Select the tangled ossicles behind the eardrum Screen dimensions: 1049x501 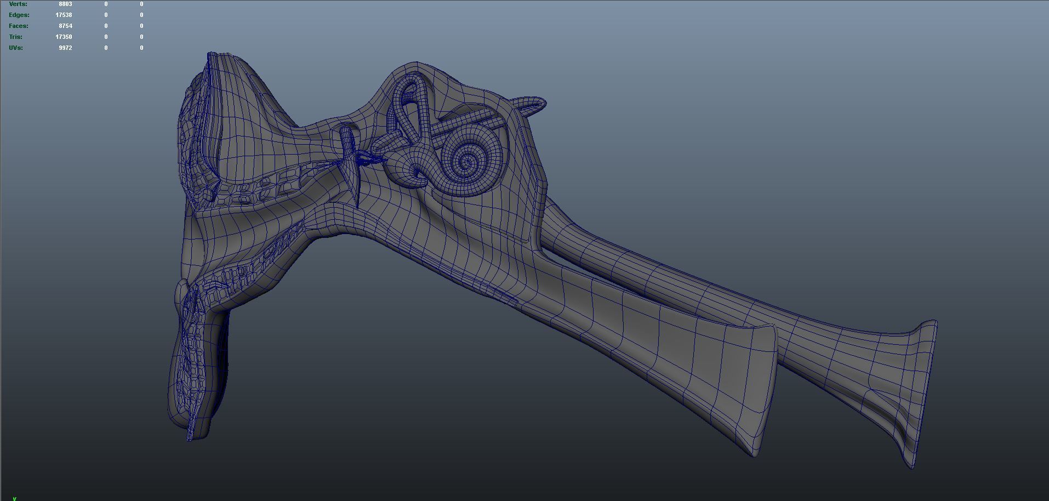tap(368, 160)
